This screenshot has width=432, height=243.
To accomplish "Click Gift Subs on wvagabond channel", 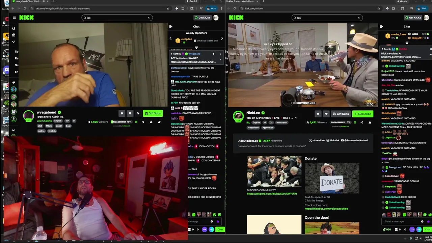I will [153, 113].
